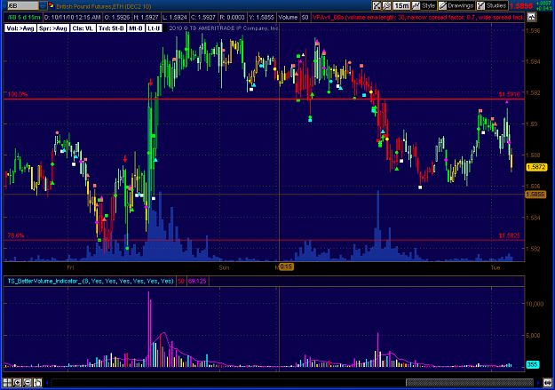Click the Cls: VL label
The height and width of the screenshot is (390, 555).
tap(83, 28)
